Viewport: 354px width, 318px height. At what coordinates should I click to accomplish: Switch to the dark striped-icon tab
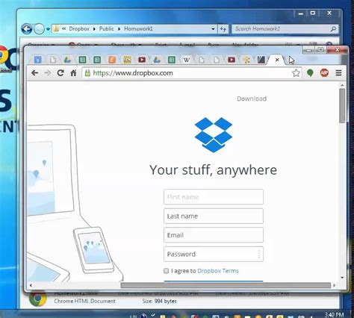click(x=261, y=60)
